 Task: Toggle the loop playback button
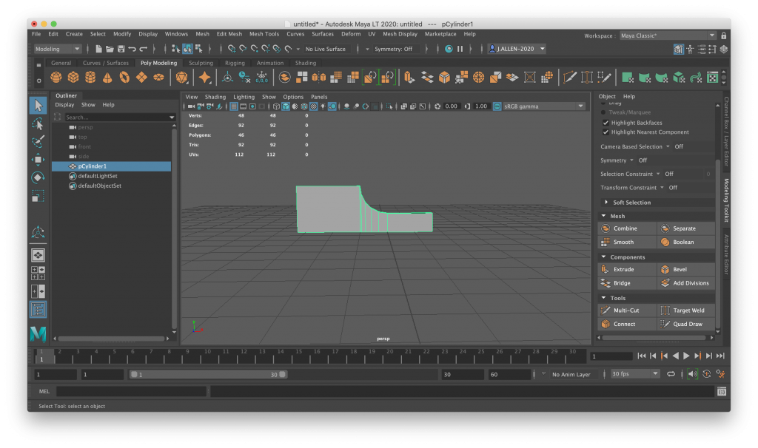tap(671, 375)
